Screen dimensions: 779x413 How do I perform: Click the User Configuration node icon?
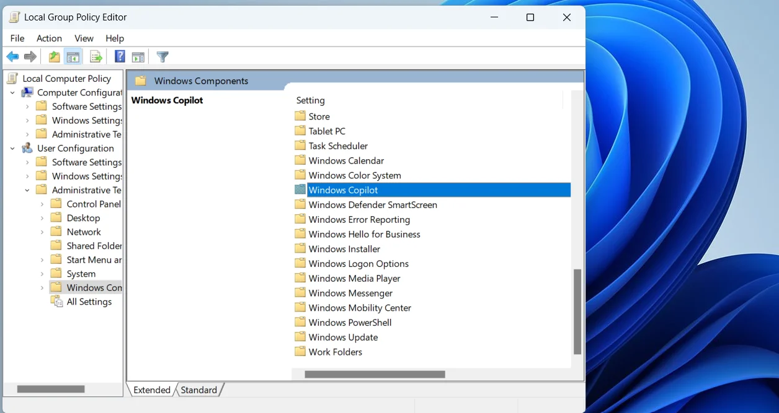pyautogui.click(x=27, y=148)
